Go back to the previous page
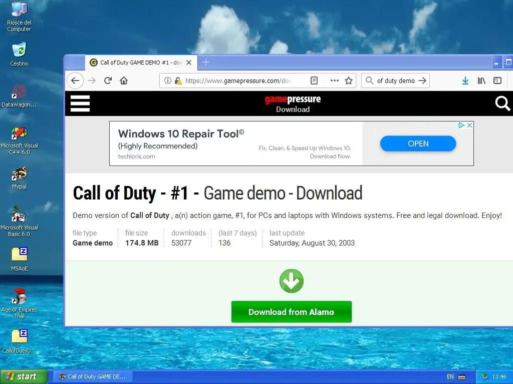 click(75, 80)
